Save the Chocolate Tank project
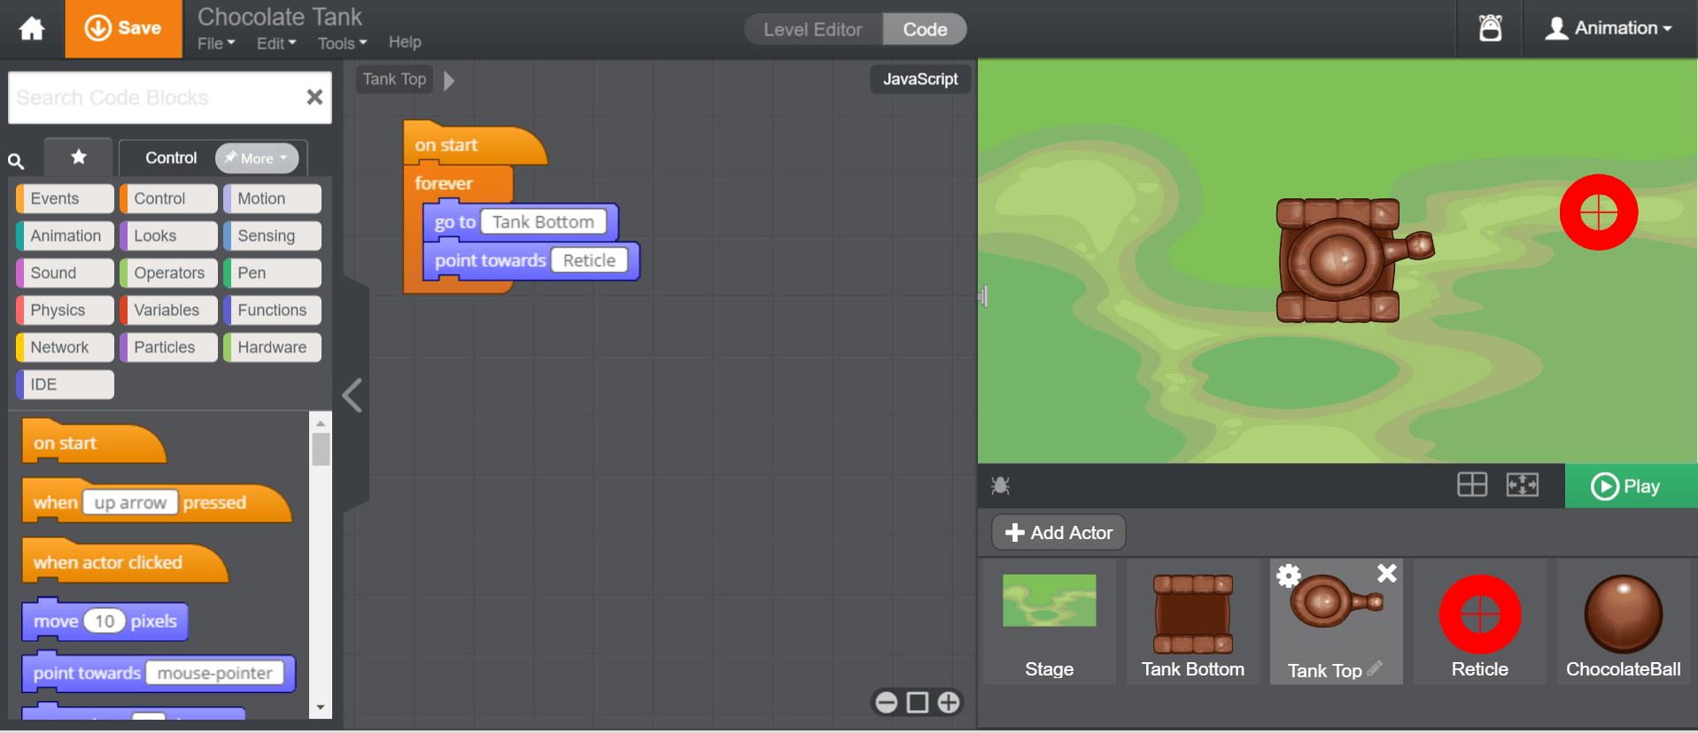This screenshot has width=1698, height=733. 123,28
